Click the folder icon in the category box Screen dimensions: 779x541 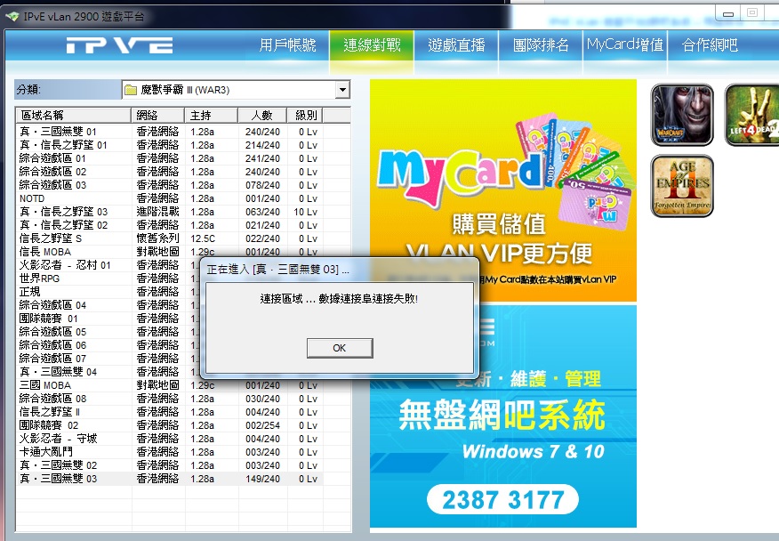click(x=131, y=90)
